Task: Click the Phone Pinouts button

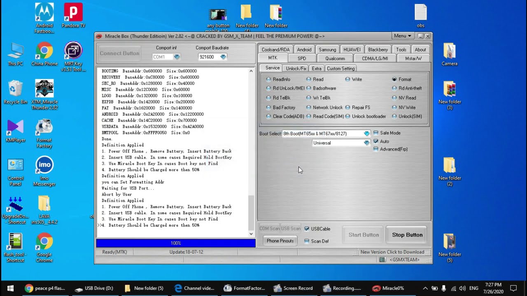Action: click(280, 241)
